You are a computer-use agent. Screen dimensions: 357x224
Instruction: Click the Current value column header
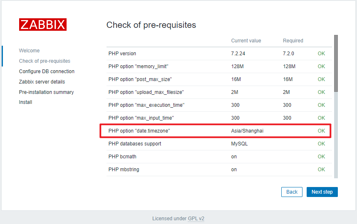pyautogui.click(x=246, y=41)
